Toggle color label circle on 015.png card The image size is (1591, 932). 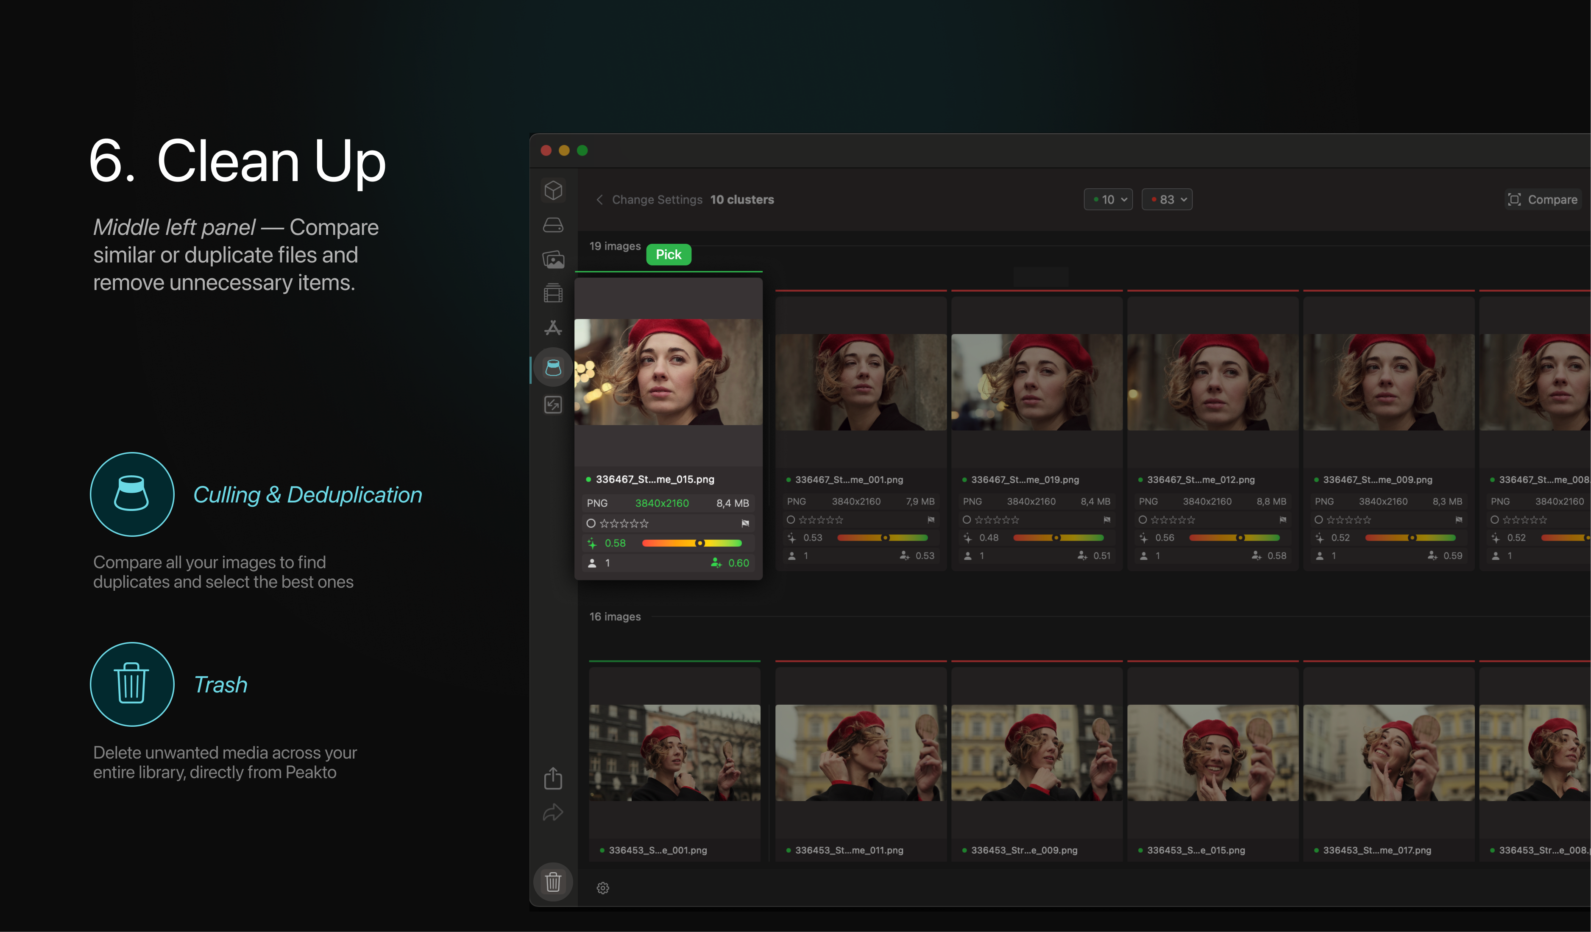(591, 524)
